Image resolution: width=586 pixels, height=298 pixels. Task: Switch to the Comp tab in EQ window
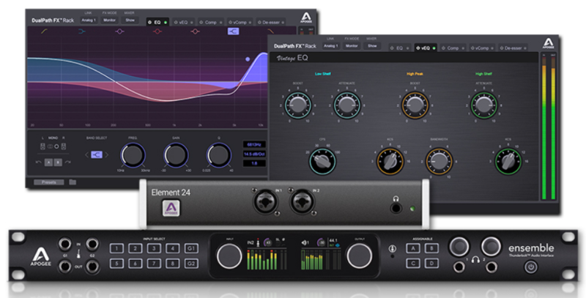pos(210,23)
